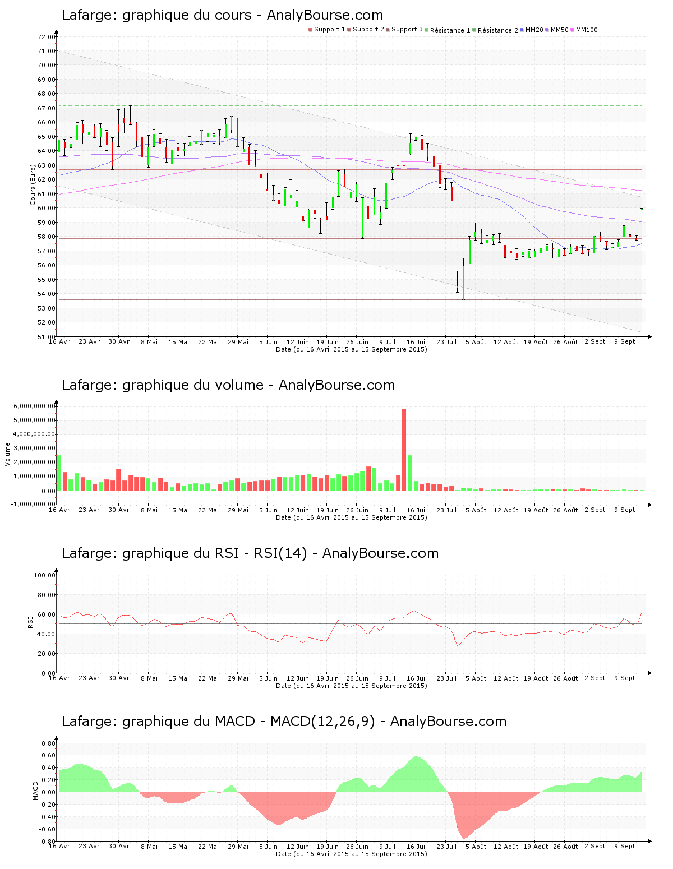The width and height of the screenshot is (673, 869).
Task: Click '9 Sept' on the RSI chart date axis
Action: point(625,678)
